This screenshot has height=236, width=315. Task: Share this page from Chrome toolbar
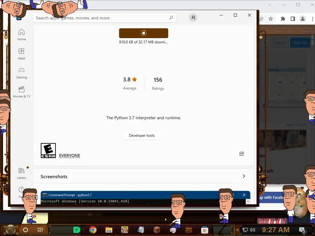point(261,19)
